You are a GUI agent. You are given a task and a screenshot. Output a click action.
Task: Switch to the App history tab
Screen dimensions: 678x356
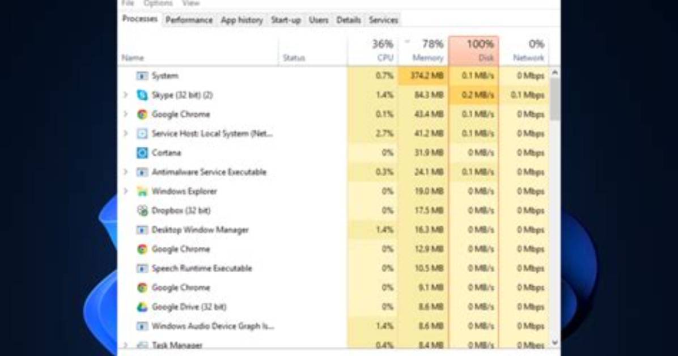pos(241,20)
